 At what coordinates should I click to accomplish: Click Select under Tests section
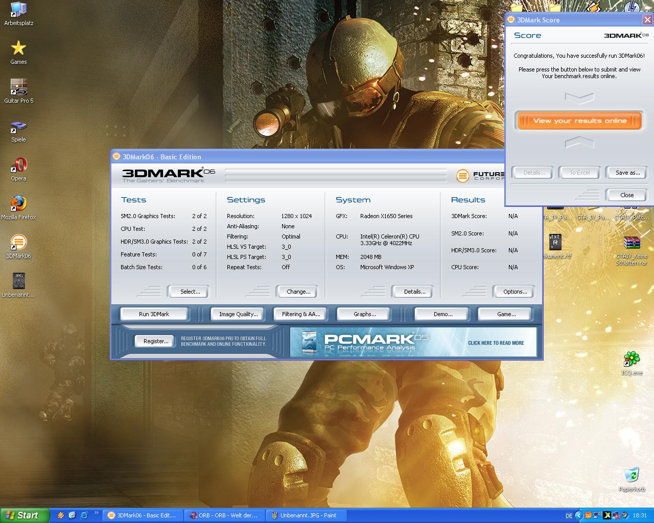190,292
